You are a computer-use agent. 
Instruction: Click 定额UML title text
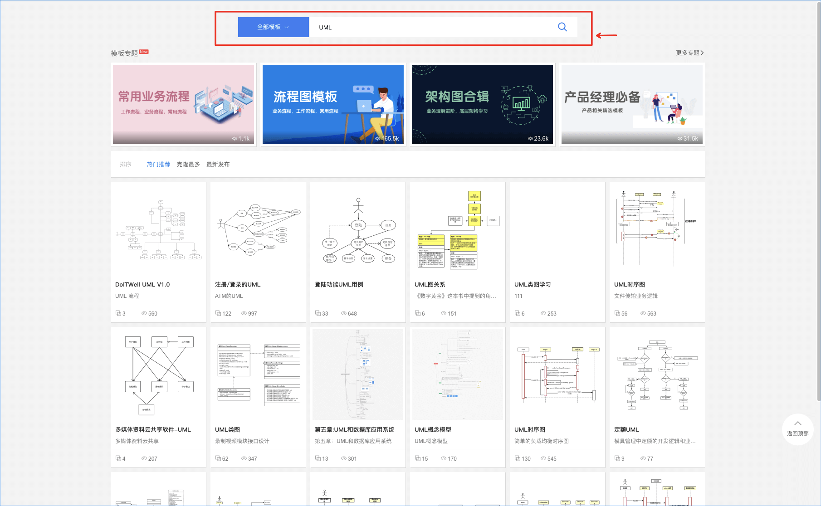coord(626,430)
